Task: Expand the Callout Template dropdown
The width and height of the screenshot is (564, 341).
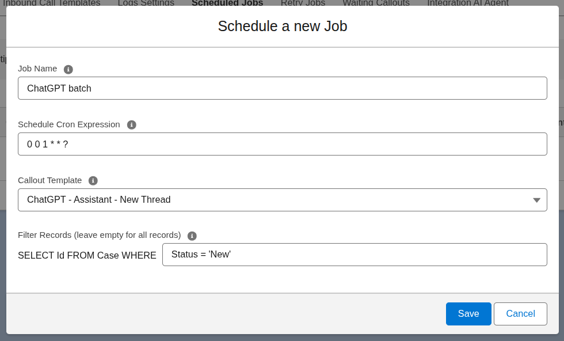Action: [x=536, y=200]
